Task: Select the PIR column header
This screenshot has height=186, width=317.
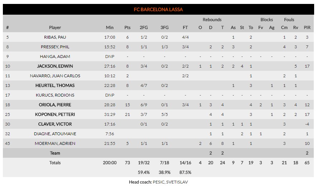Action: coord(306,28)
